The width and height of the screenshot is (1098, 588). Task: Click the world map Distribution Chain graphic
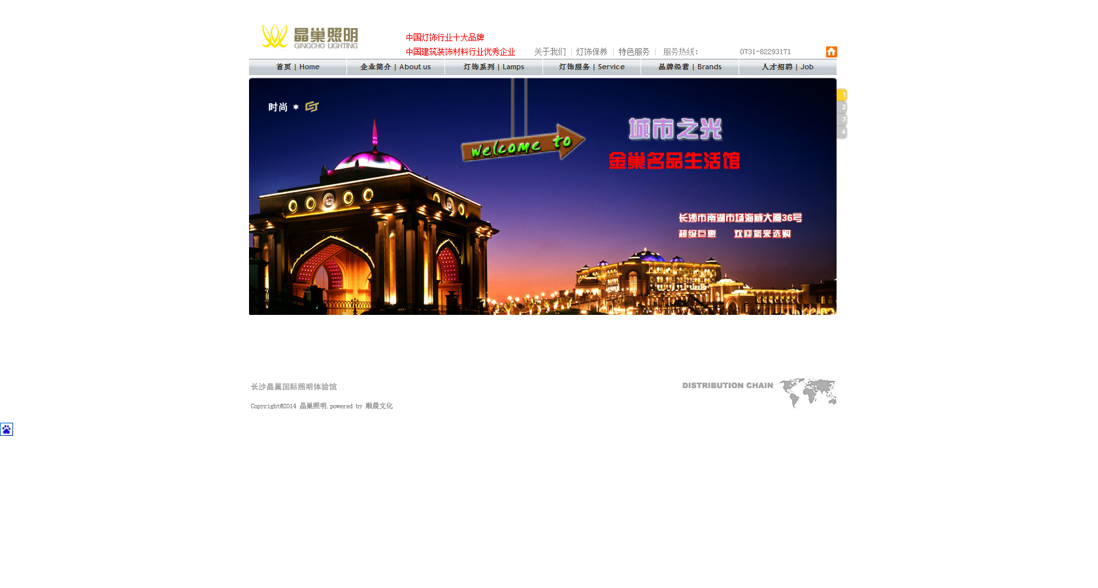pos(808,393)
